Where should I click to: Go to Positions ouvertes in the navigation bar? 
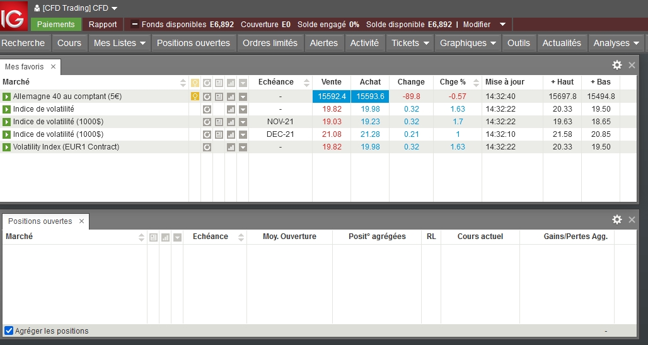point(194,43)
